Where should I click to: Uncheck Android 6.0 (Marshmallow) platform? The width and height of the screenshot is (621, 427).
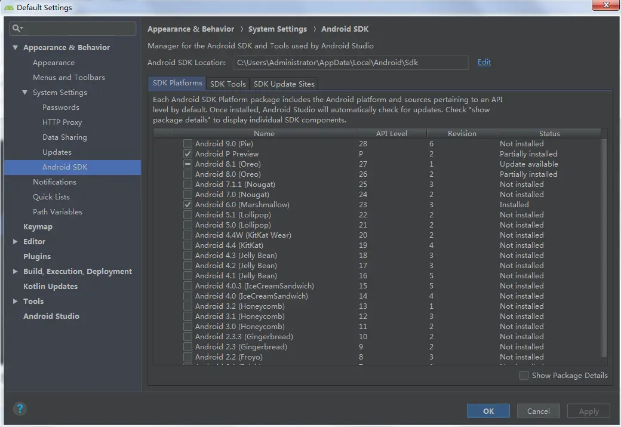(187, 204)
